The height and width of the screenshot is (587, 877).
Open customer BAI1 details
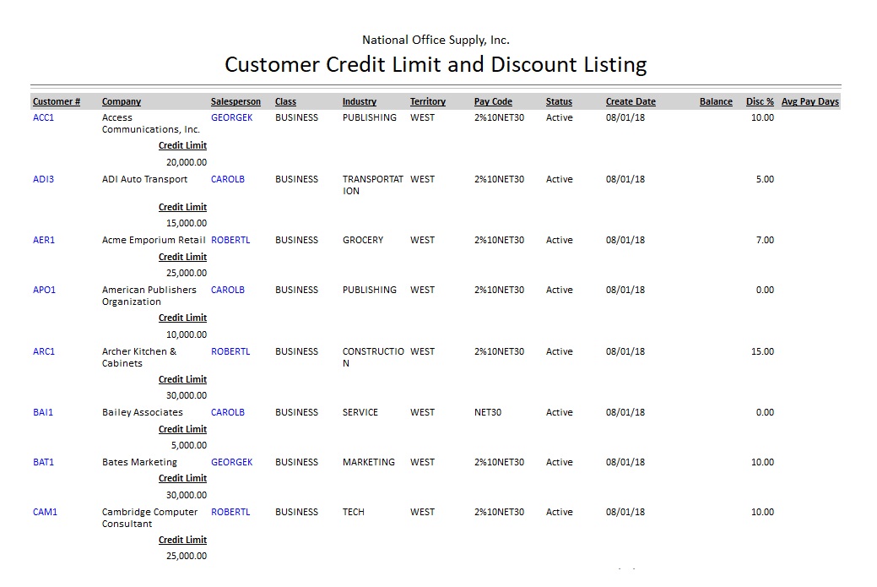[43, 413]
